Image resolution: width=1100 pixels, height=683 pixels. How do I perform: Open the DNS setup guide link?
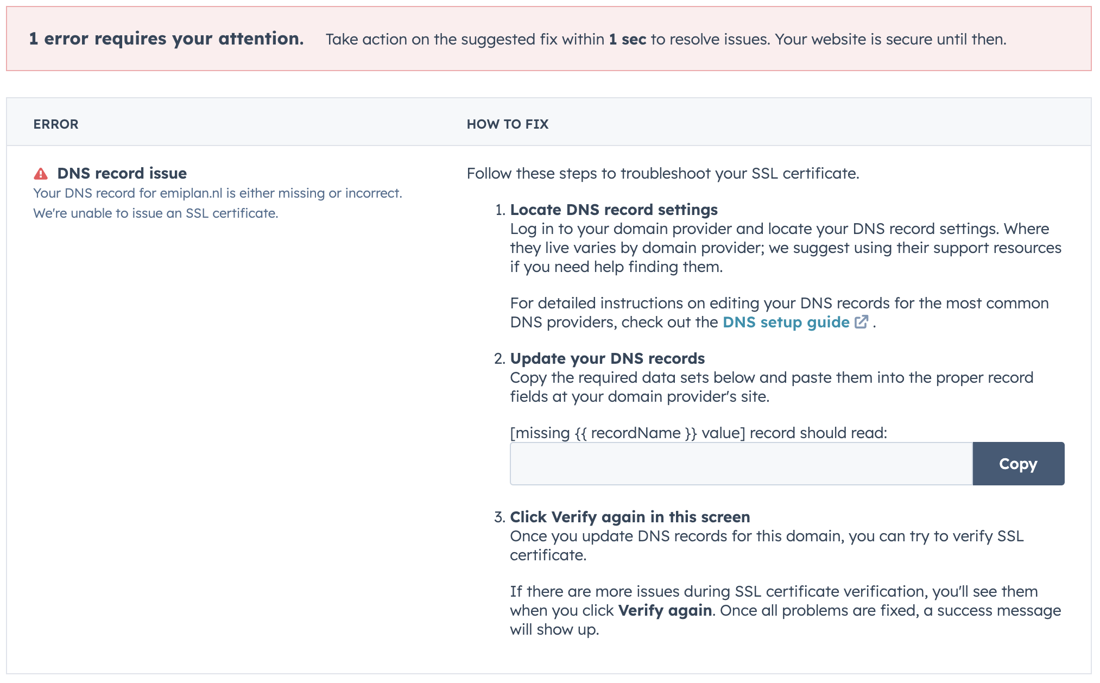click(x=786, y=322)
